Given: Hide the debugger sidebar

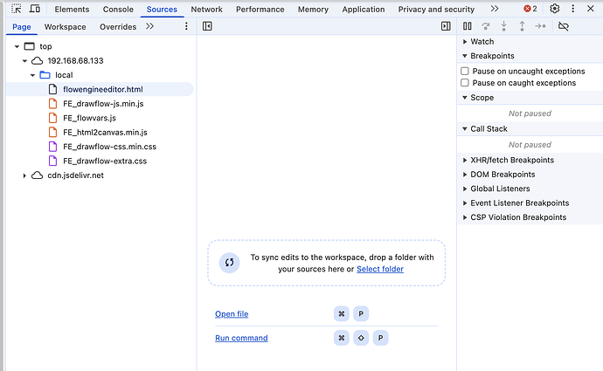Looking at the screenshot, I should click(x=446, y=26).
